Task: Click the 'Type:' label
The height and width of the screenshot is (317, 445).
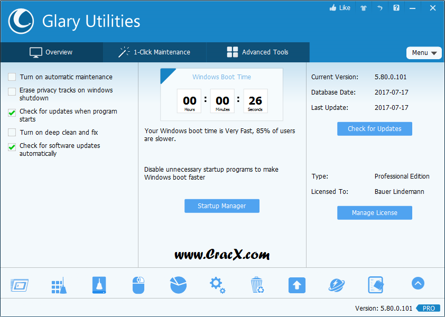Action: (320, 176)
